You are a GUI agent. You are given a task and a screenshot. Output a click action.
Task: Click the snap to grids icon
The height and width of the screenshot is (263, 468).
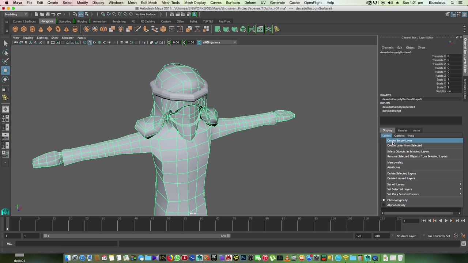coord(103,14)
